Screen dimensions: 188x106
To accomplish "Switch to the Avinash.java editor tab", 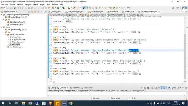I will pyautogui.click(x=128, y=12).
